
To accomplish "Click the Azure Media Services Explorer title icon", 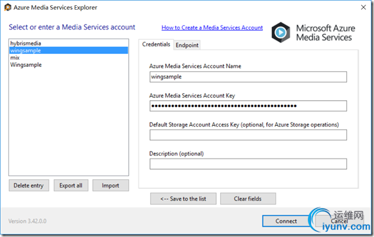I will point(8,8).
